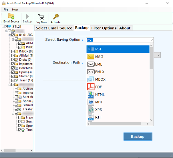This screenshot has height=158, width=173.
Task: Click the STL21 computer icon
Action: (9, 27)
